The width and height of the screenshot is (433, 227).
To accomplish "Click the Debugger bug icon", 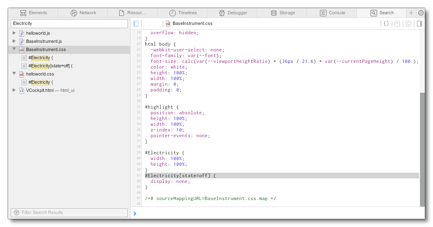I will [x=222, y=13].
